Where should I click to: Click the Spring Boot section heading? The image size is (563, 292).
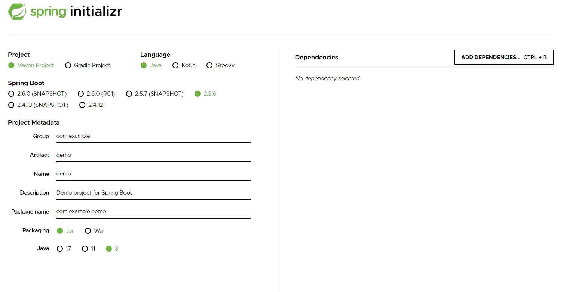point(26,83)
